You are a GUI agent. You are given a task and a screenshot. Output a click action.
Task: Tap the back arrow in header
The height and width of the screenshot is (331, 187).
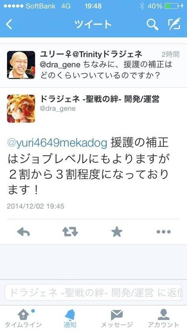[x=9, y=24]
